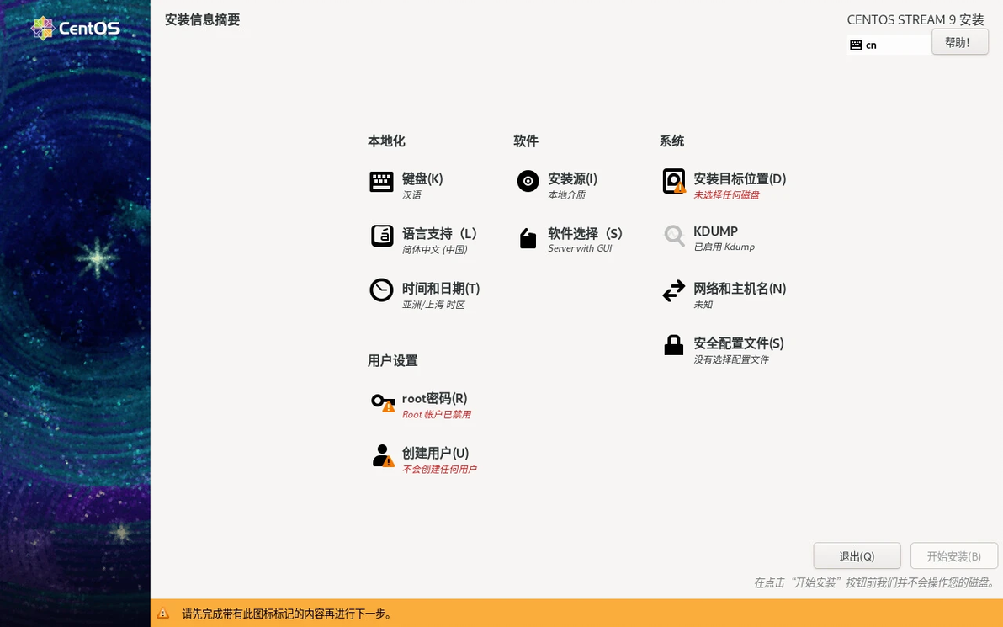Open the 帮助! help button
The width and height of the screenshot is (1003, 627).
959,42
